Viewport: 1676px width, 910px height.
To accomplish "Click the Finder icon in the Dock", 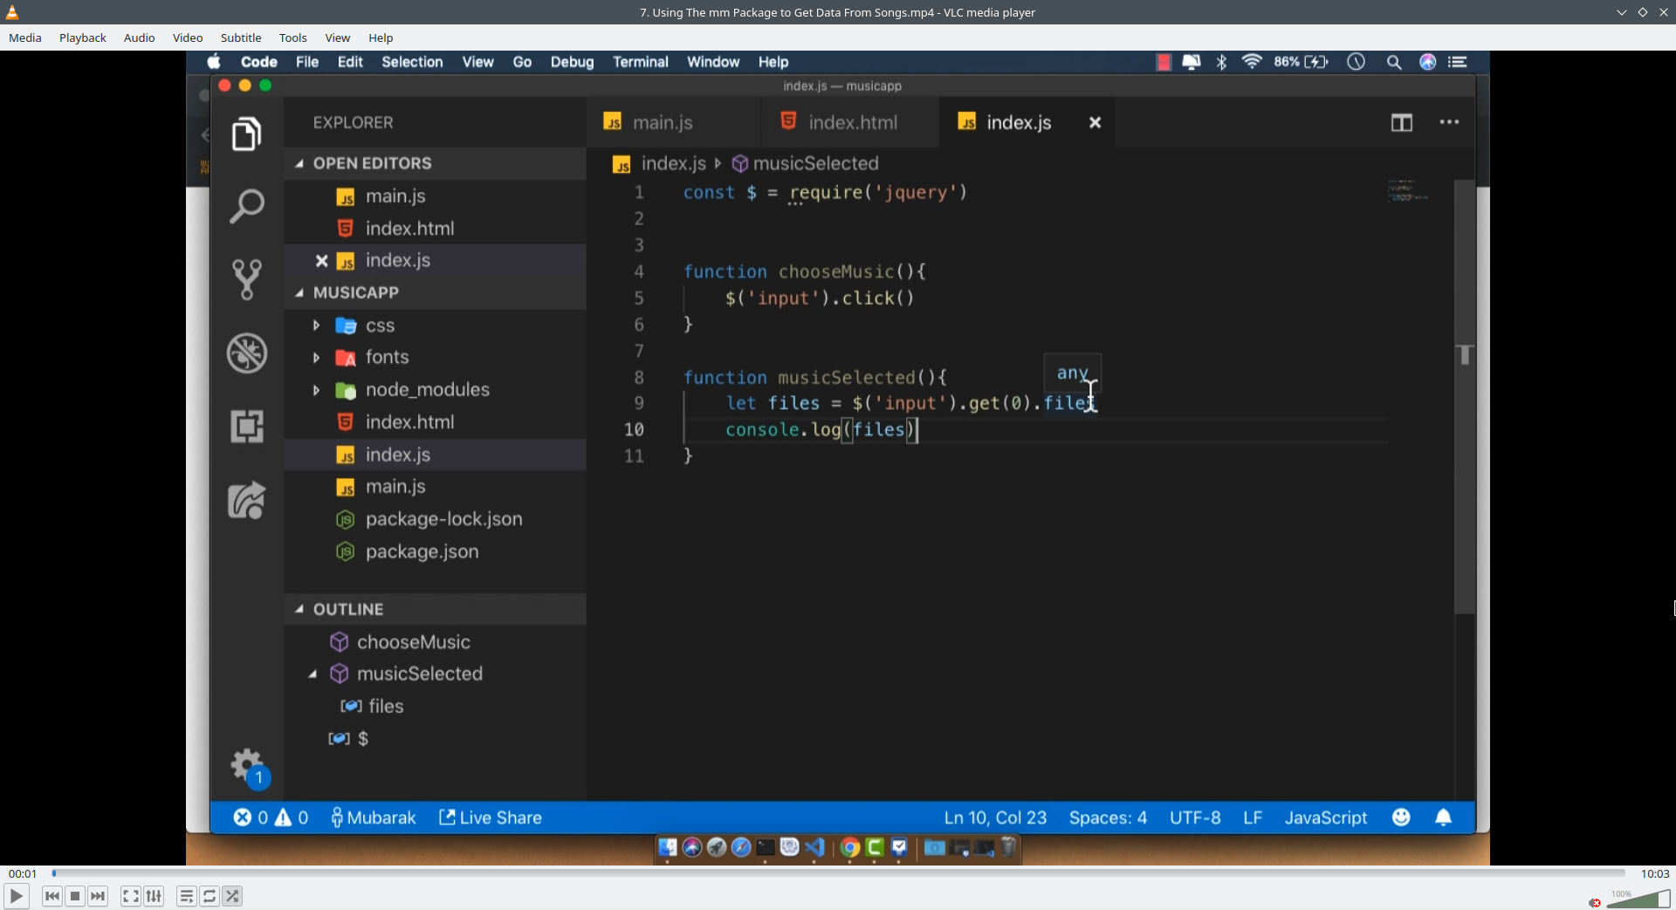I will [668, 847].
